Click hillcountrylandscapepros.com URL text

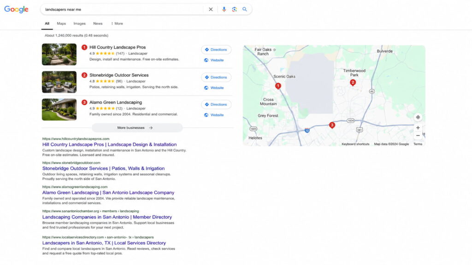76,139
